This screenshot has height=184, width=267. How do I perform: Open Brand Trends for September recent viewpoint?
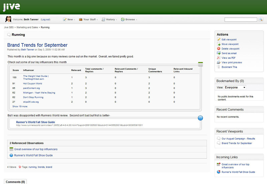tap(237, 143)
